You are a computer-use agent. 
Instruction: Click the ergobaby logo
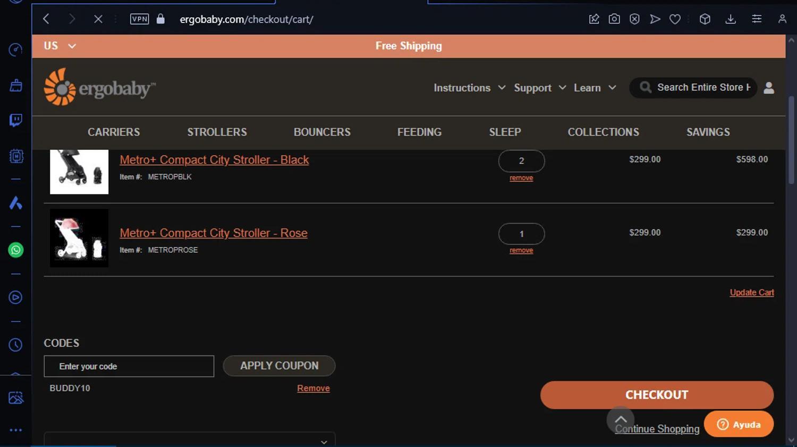click(100, 87)
